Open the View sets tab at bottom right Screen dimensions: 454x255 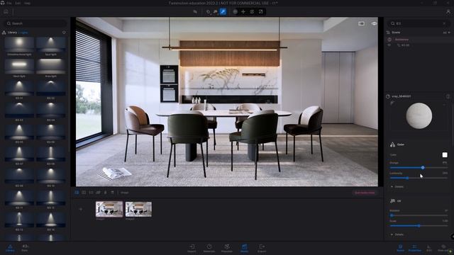click(443, 248)
